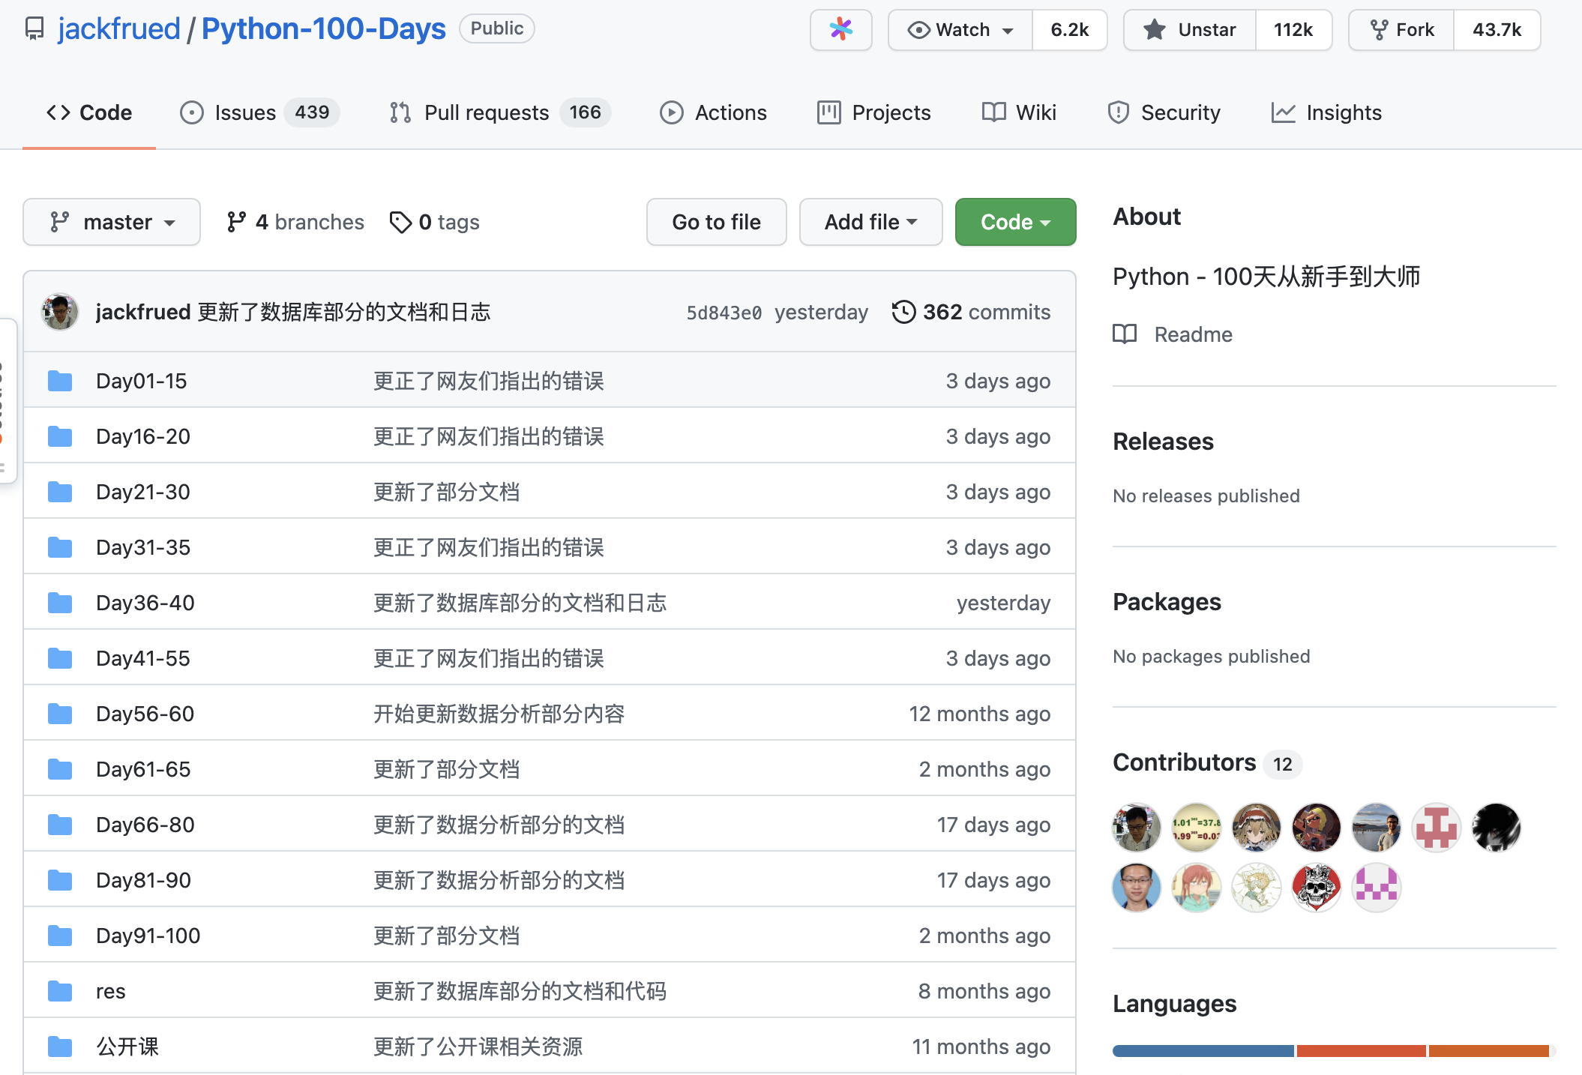Click the Day01-15 folder icon
The height and width of the screenshot is (1075, 1582).
[60, 381]
